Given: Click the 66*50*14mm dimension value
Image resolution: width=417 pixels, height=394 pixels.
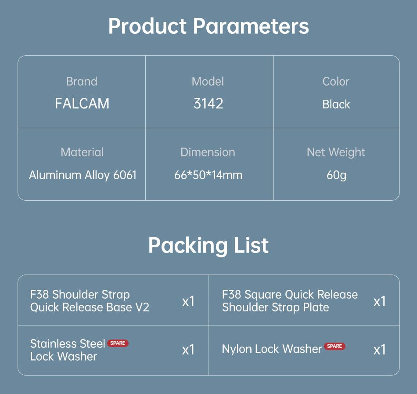Looking at the screenshot, I should click(x=208, y=175).
